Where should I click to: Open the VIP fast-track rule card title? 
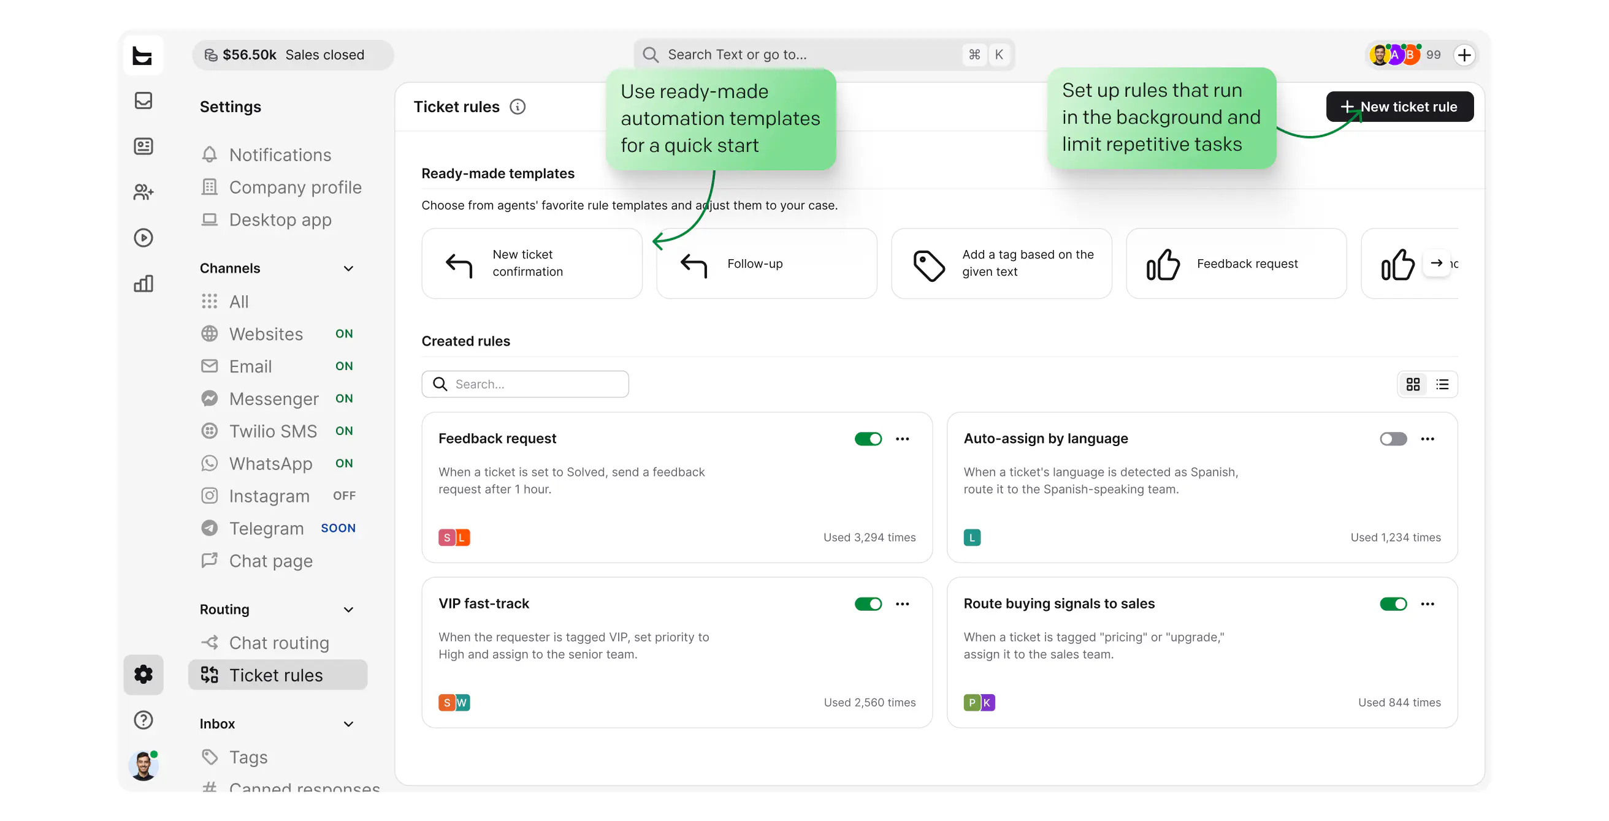click(483, 603)
